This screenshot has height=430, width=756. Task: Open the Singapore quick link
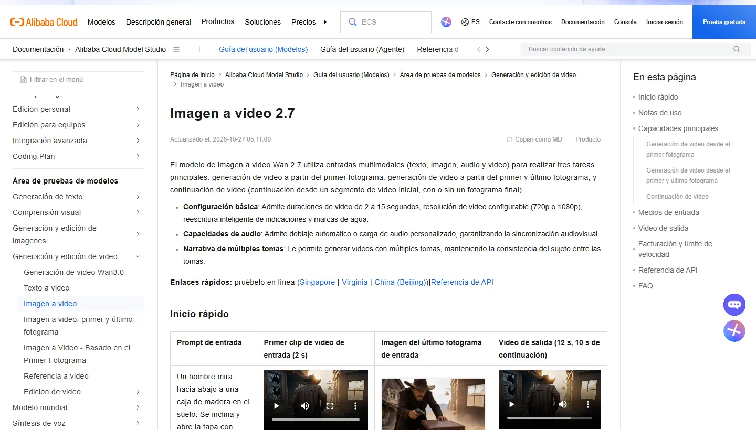[x=317, y=282]
